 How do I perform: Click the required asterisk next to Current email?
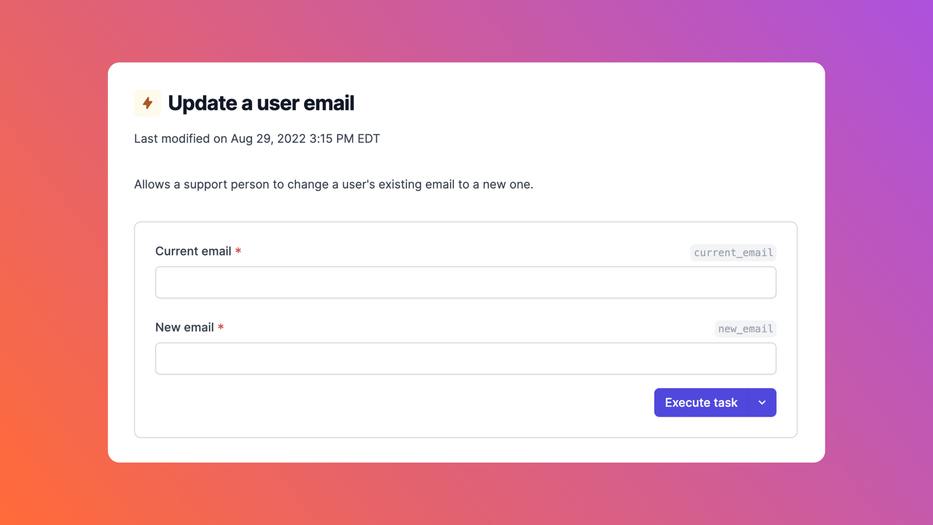coord(238,251)
